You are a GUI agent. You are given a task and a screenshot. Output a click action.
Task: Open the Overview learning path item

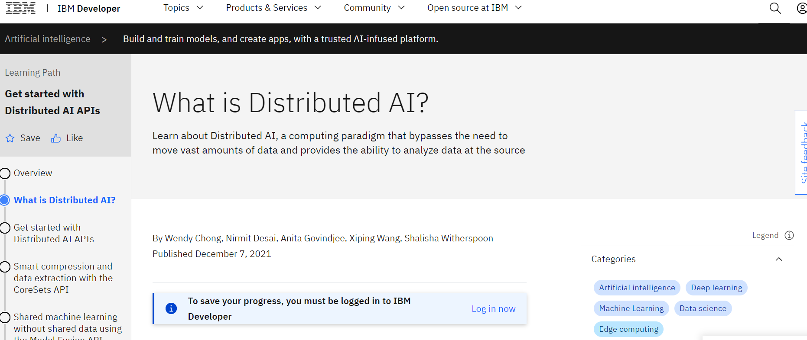[33, 173]
